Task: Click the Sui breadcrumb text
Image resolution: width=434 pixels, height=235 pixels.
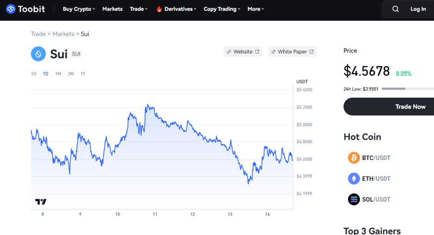Action: [85, 34]
